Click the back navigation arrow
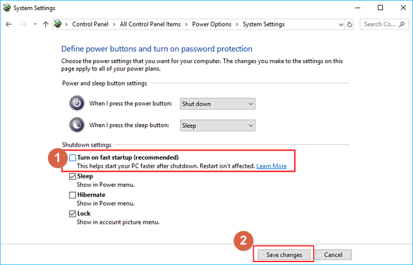 [9, 24]
